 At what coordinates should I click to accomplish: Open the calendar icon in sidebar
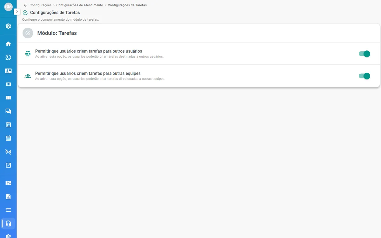8,138
